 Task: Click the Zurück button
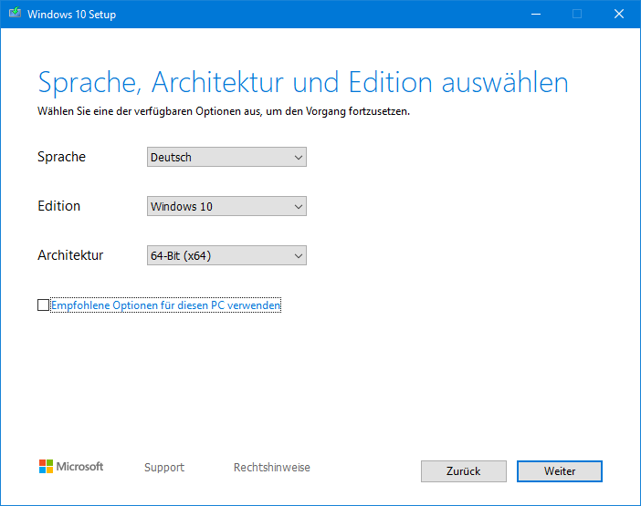[464, 471]
